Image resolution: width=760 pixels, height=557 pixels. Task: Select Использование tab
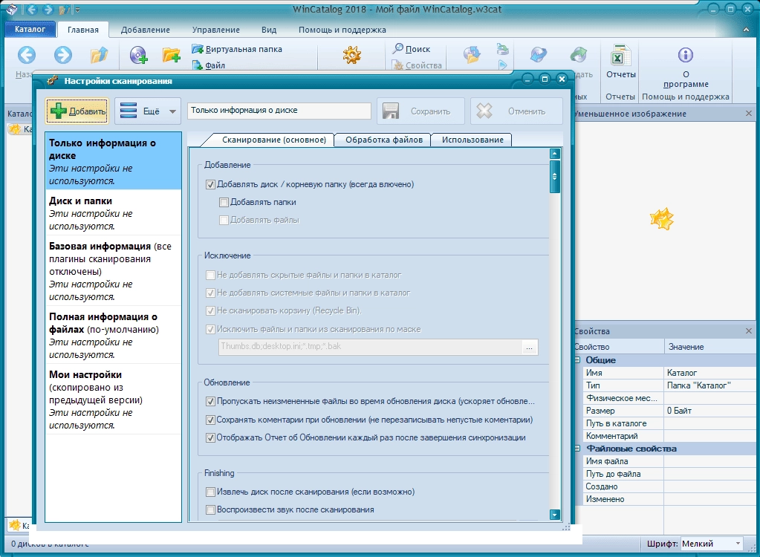pos(472,140)
